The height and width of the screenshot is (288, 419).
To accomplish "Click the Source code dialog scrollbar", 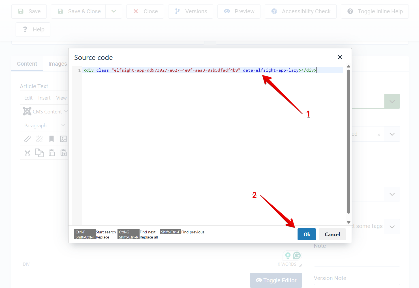I will [349, 141].
